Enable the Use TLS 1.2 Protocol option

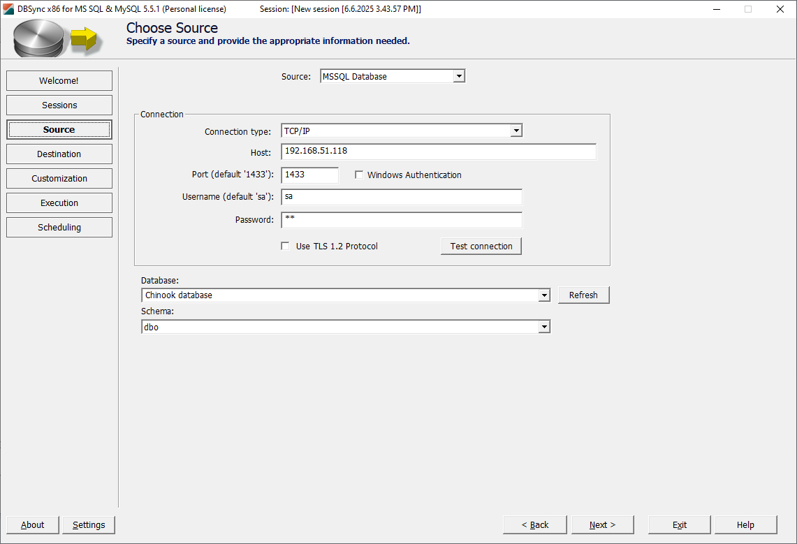(285, 246)
